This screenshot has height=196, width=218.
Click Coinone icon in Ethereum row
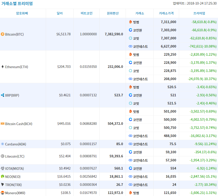pos(130,63)
